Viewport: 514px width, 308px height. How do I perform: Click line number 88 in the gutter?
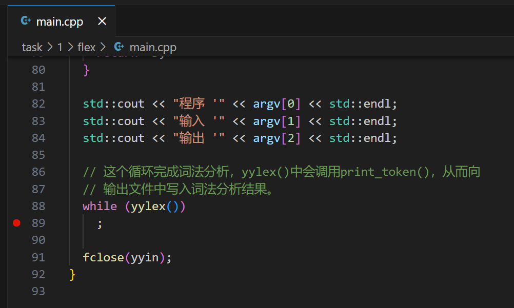click(x=38, y=206)
